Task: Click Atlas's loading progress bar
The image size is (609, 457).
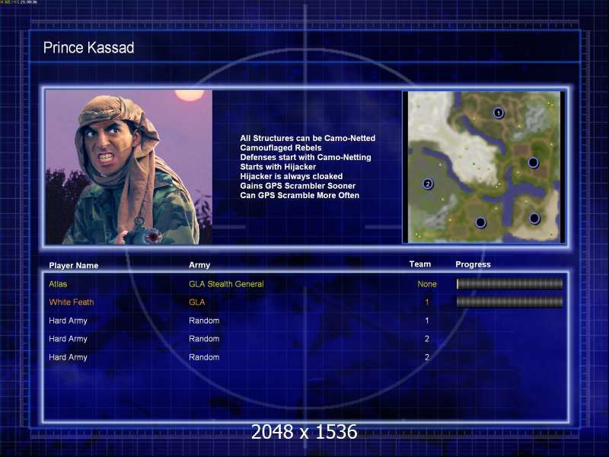Action: coord(509,284)
